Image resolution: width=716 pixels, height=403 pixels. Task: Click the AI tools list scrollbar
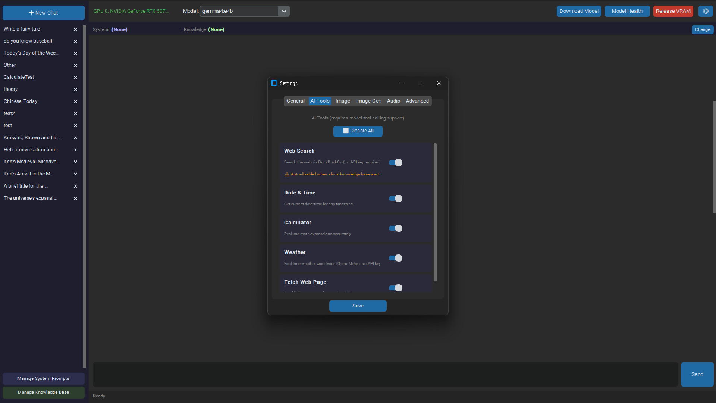(435, 212)
